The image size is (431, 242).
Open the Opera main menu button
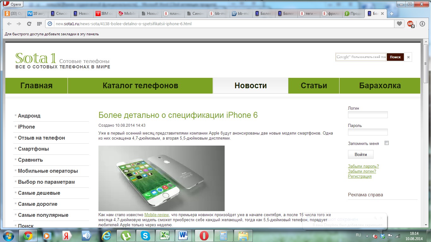coord(13,4)
